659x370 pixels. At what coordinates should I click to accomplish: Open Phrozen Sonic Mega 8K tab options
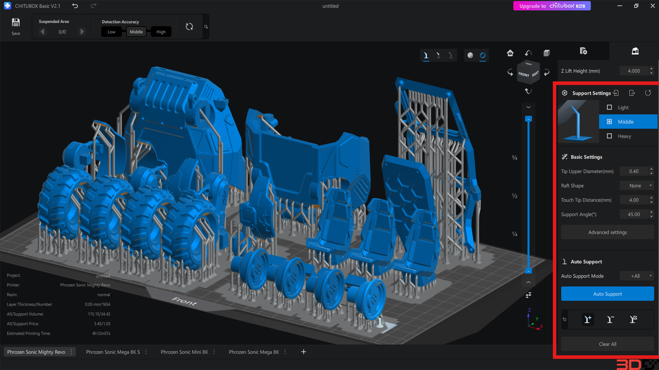(285, 352)
